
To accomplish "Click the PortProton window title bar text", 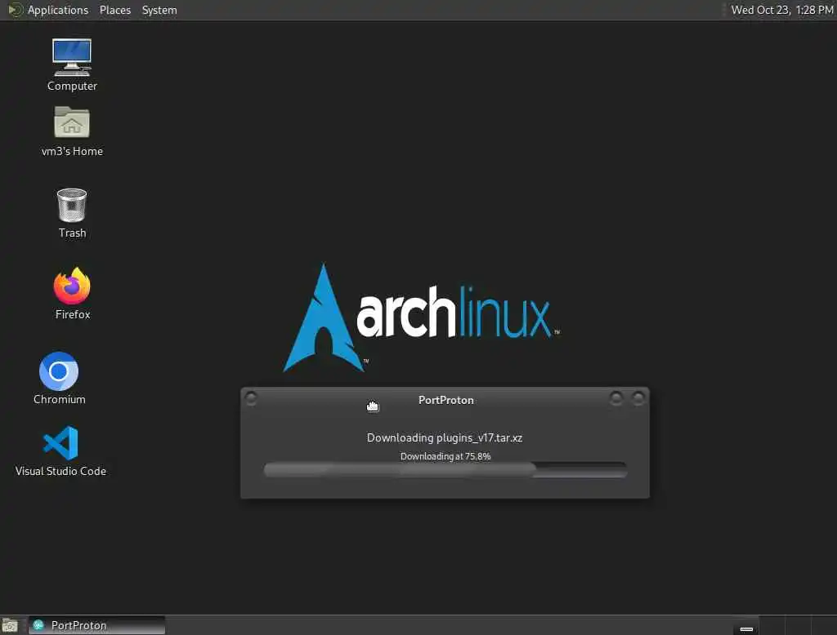I will click(x=445, y=400).
